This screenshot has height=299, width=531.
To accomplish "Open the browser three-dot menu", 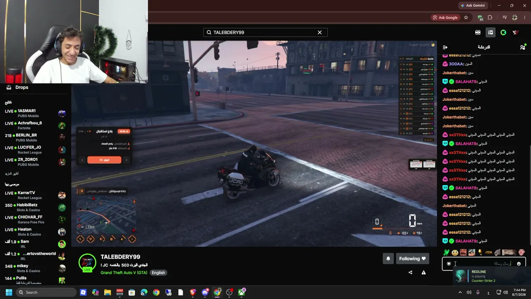I will pos(526,17).
